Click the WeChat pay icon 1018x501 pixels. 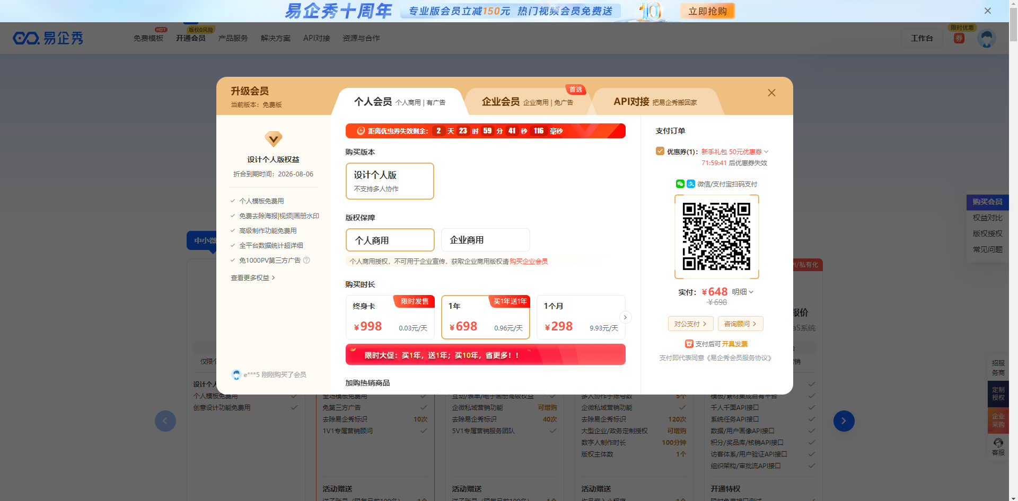point(680,184)
